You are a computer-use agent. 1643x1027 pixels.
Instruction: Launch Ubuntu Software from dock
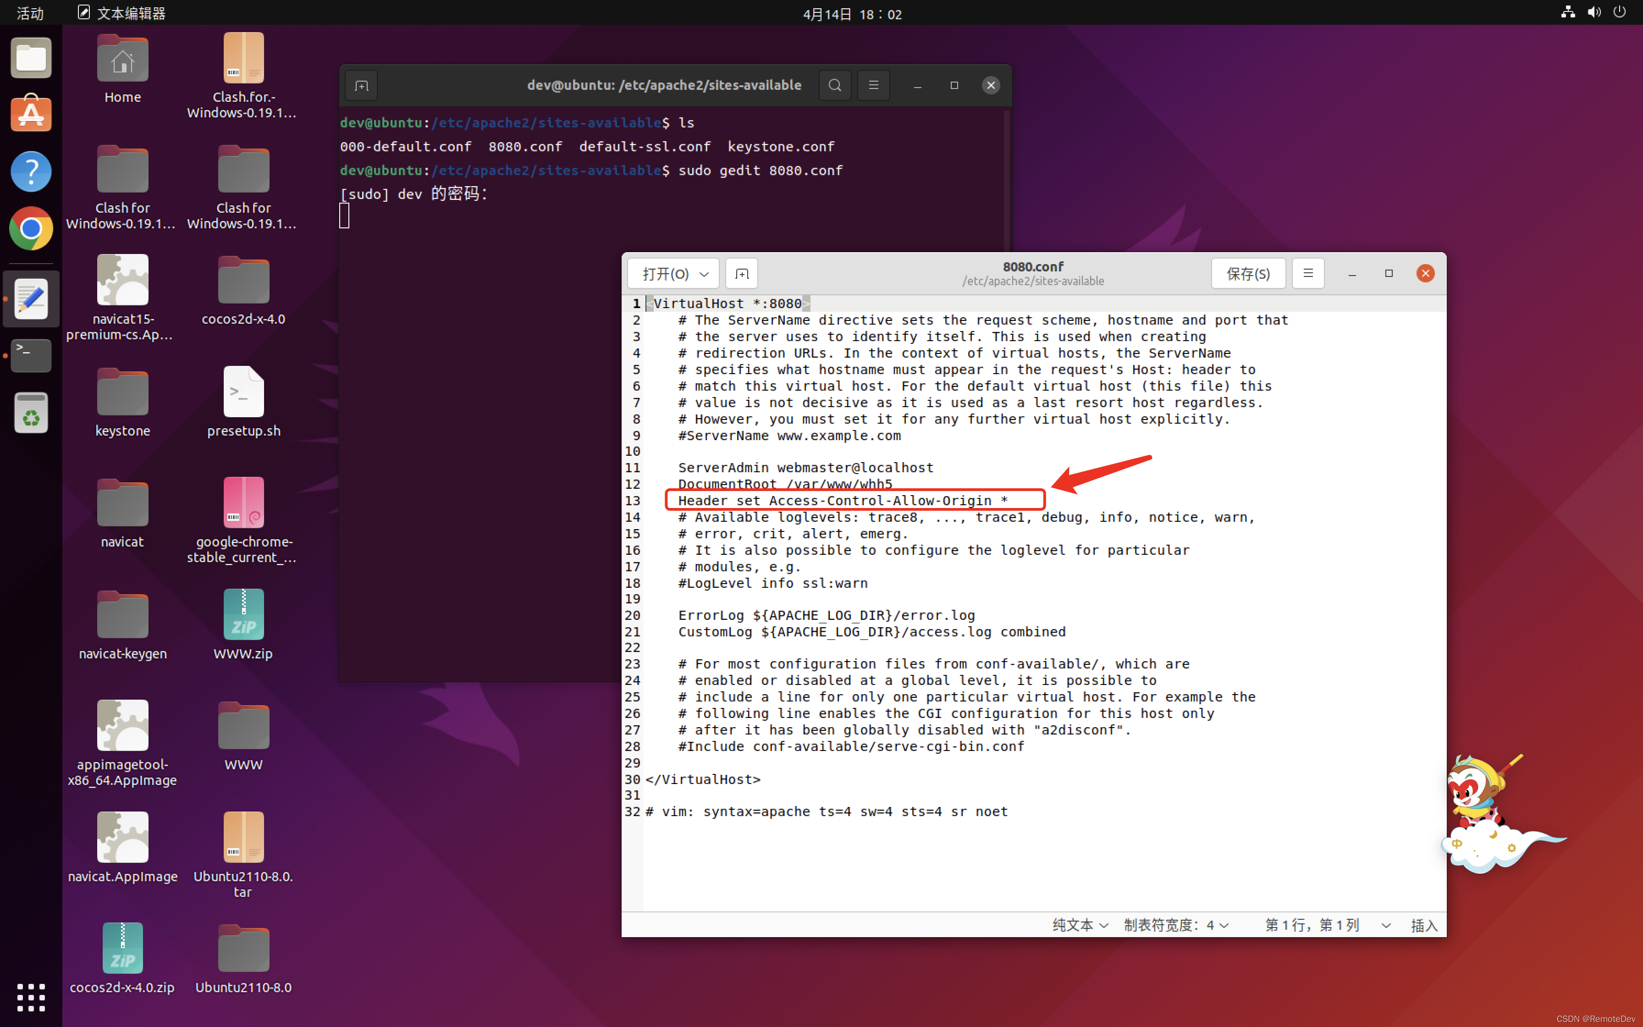click(31, 113)
